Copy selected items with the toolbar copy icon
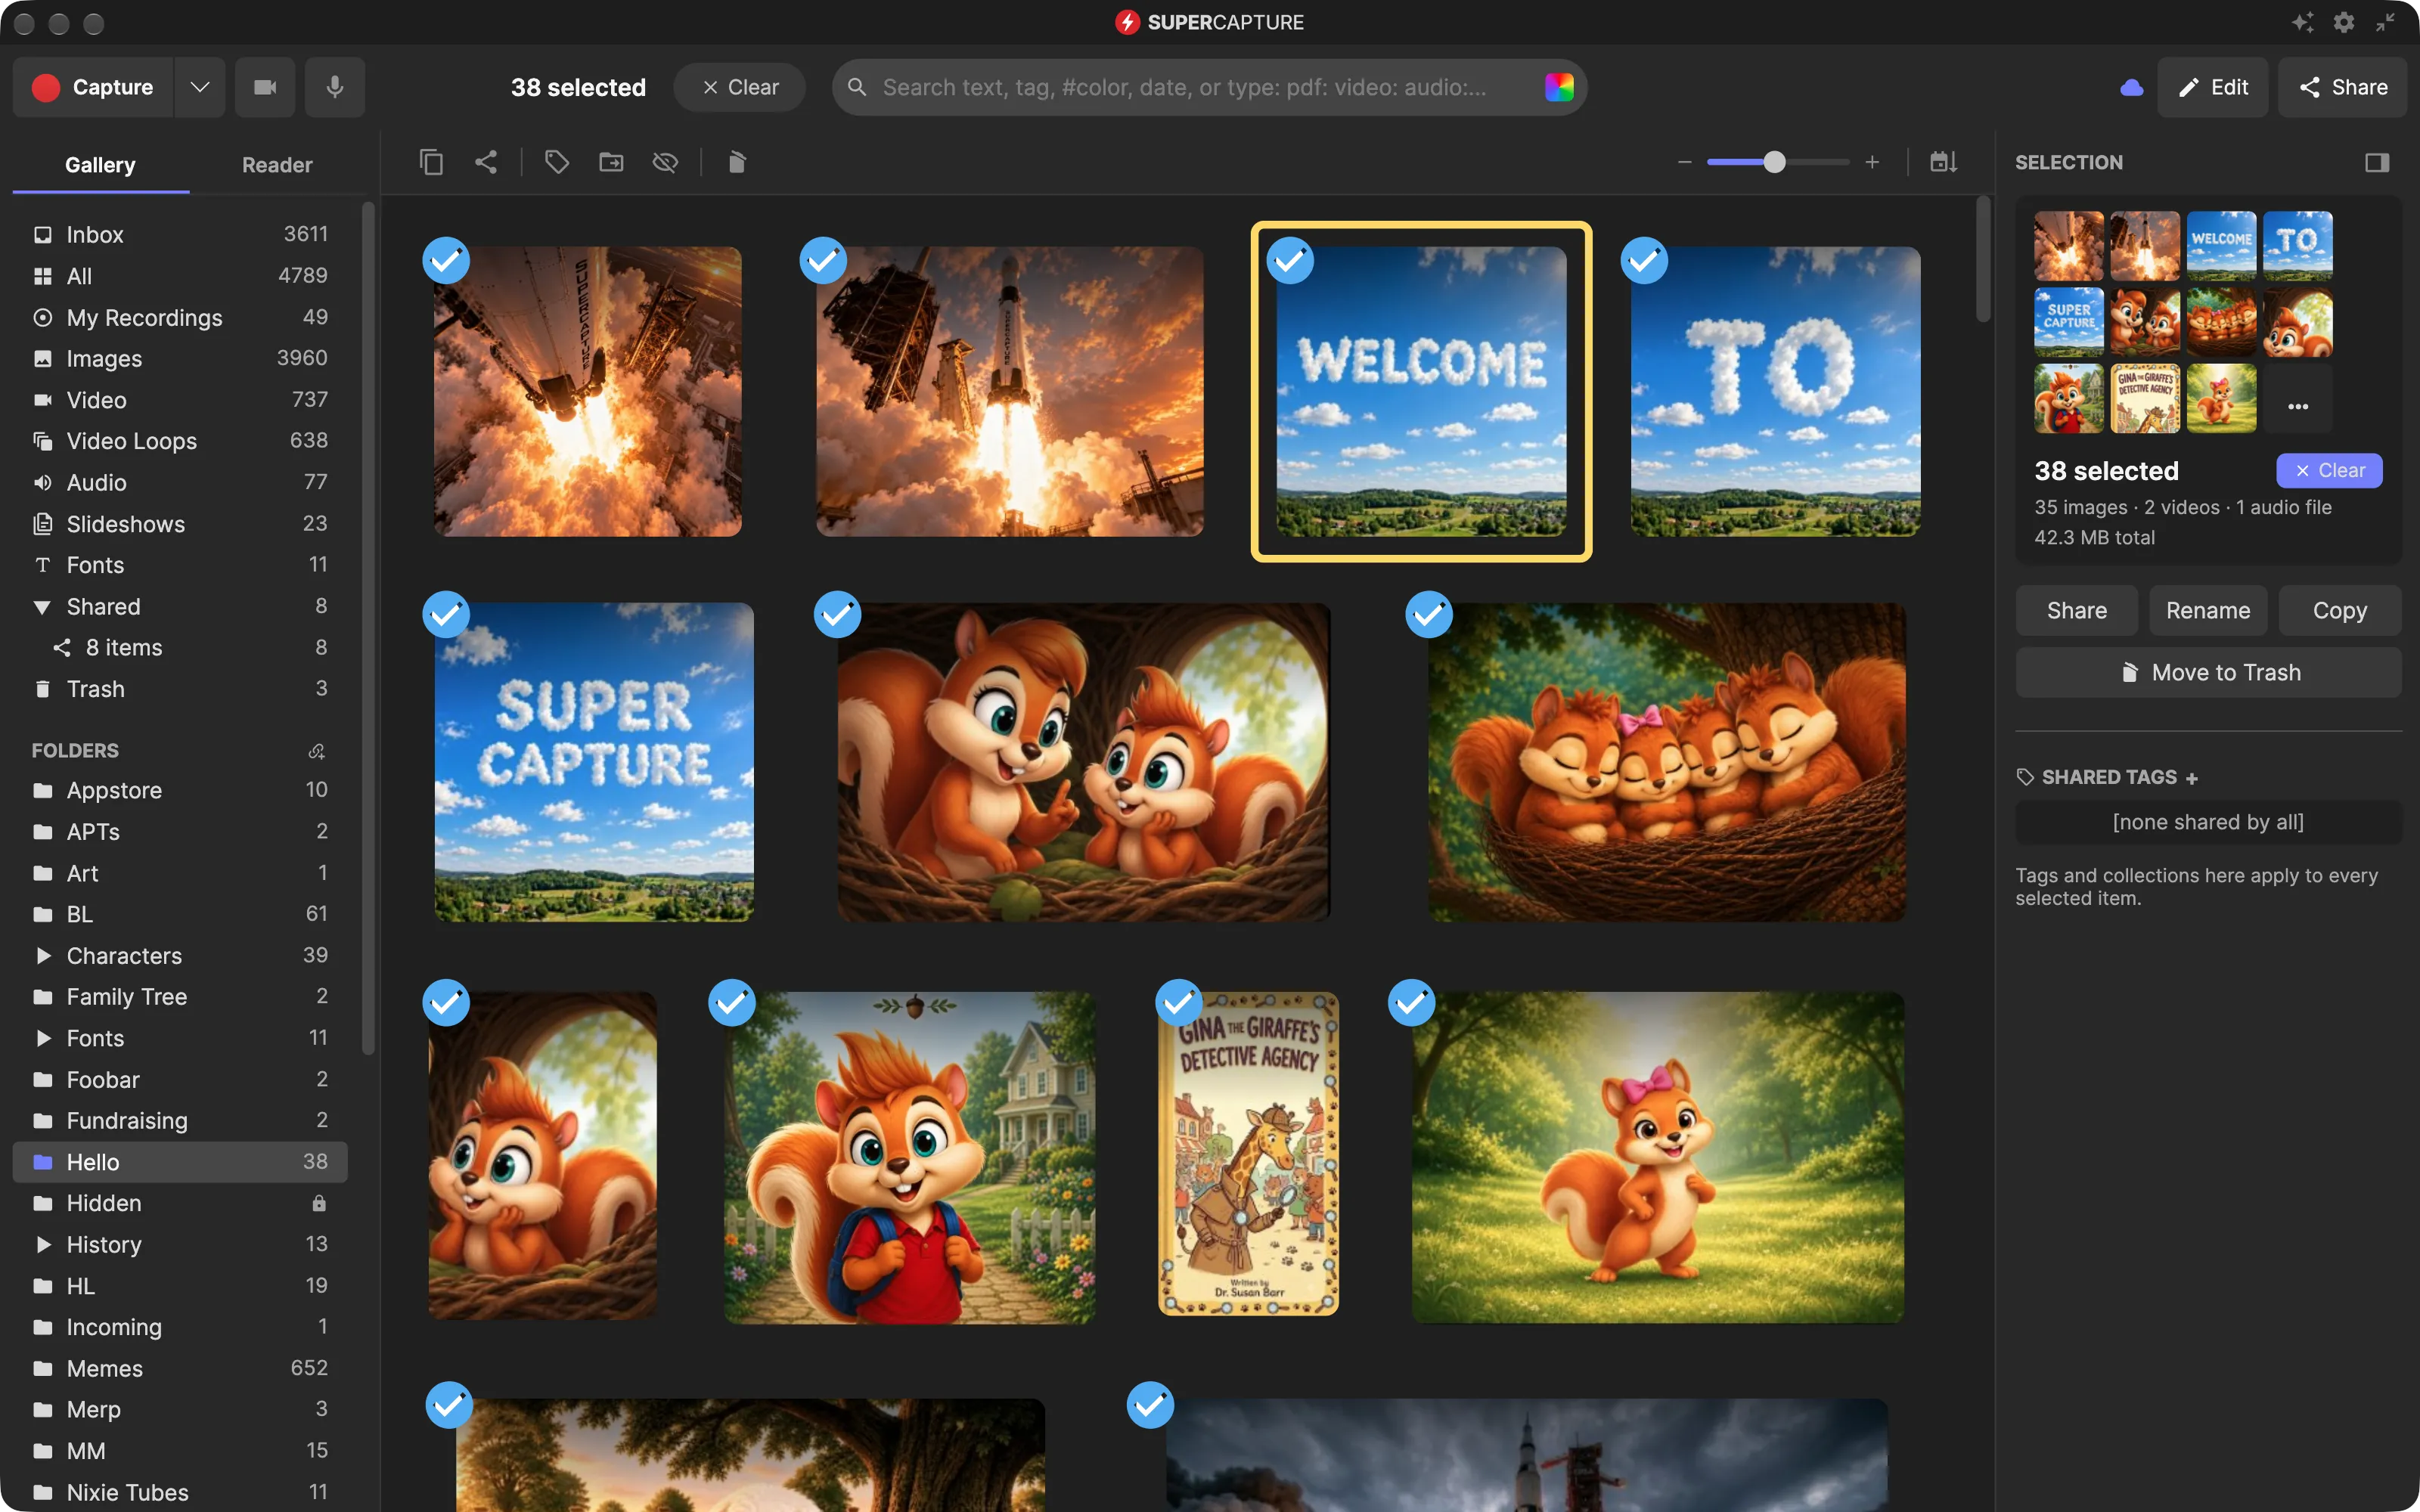 (x=431, y=162)
